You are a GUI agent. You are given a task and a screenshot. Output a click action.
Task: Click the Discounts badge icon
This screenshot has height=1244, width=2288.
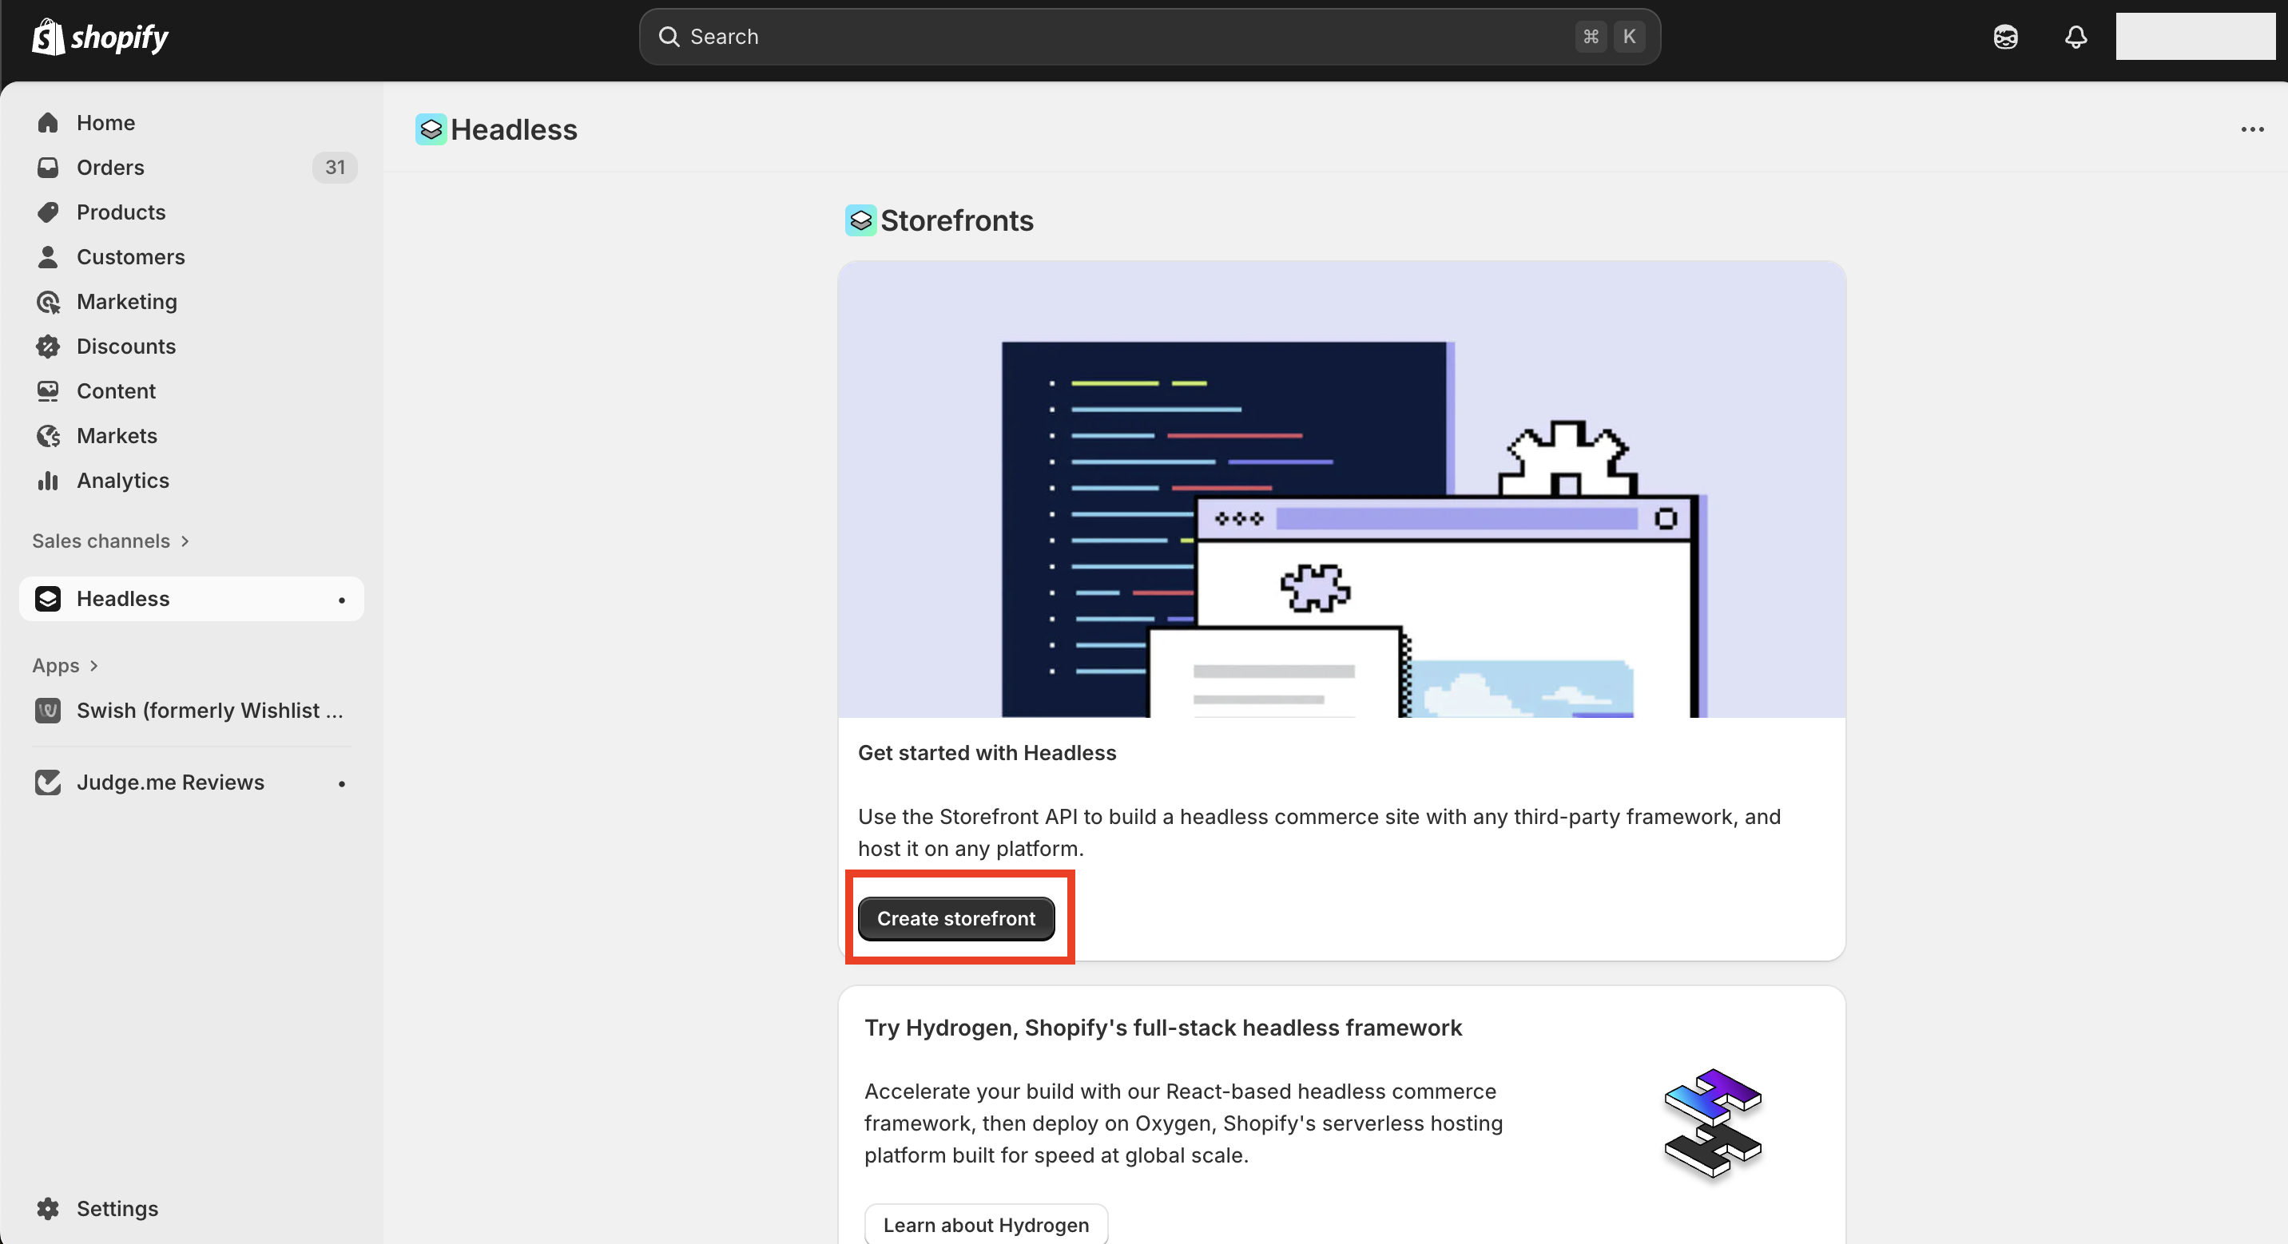[48, 347]
